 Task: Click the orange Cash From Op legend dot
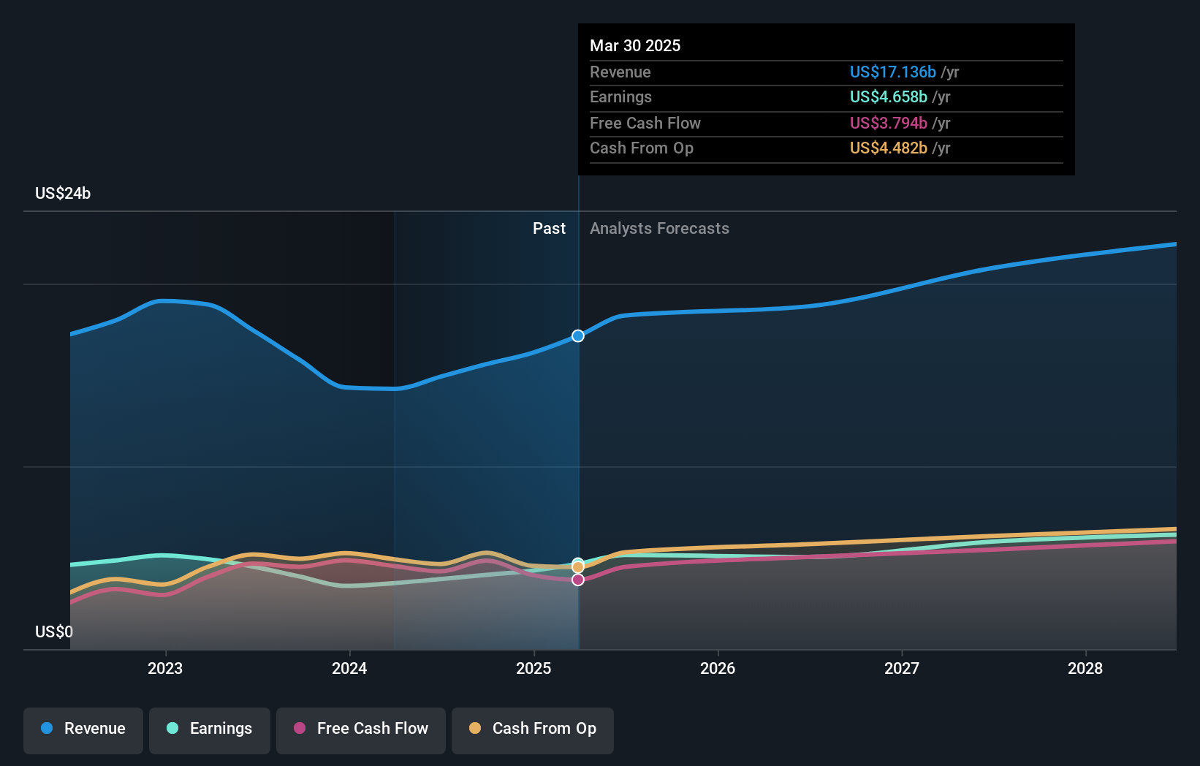pyautogui.click(x=475, y=729)
